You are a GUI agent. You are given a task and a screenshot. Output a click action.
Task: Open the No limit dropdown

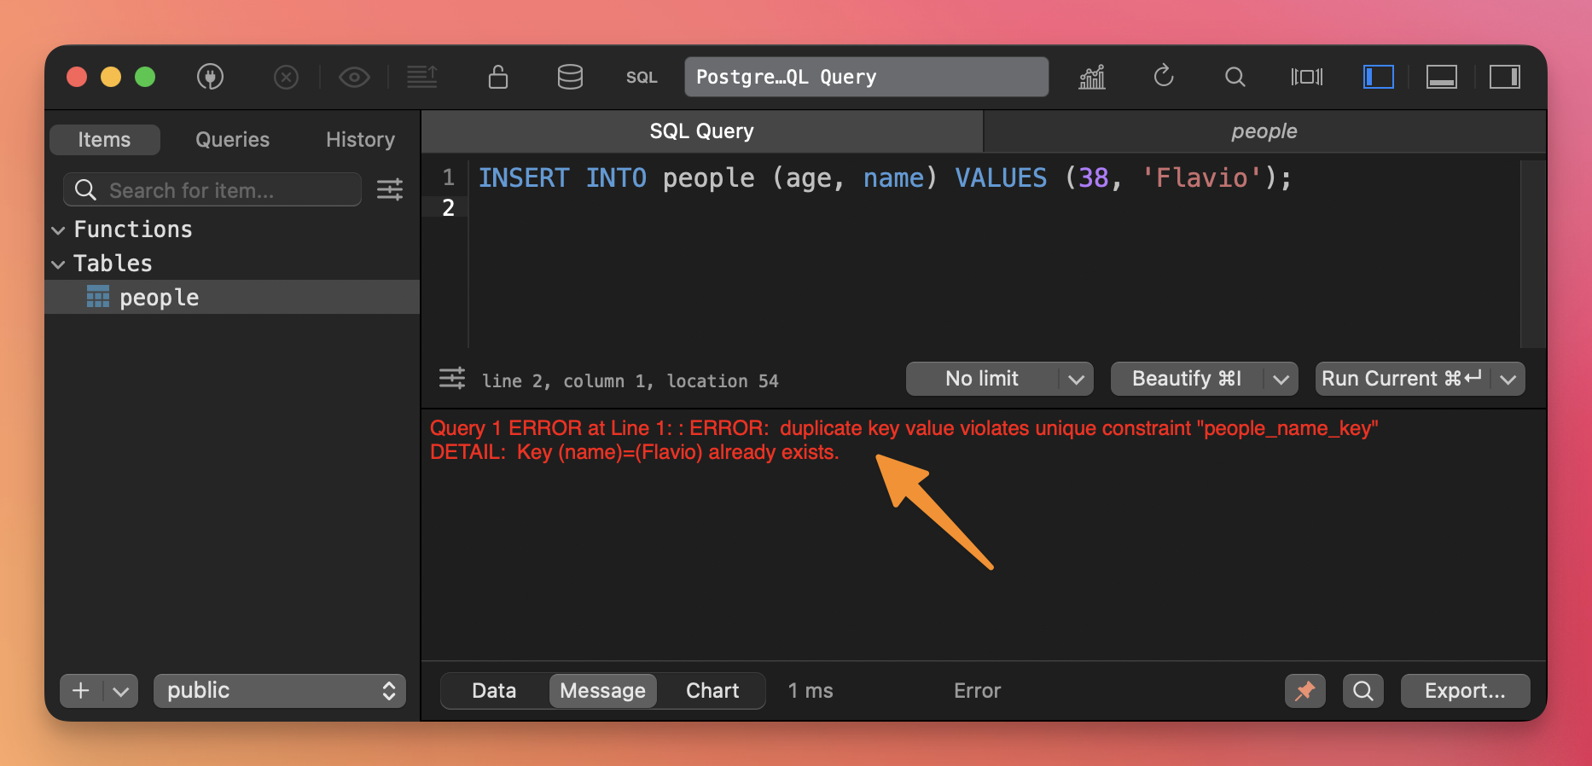pyautogui.click(x=998, y=379)
